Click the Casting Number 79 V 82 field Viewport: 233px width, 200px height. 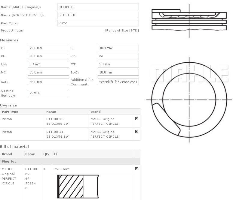pyautogui.click(x=48, y=93)
